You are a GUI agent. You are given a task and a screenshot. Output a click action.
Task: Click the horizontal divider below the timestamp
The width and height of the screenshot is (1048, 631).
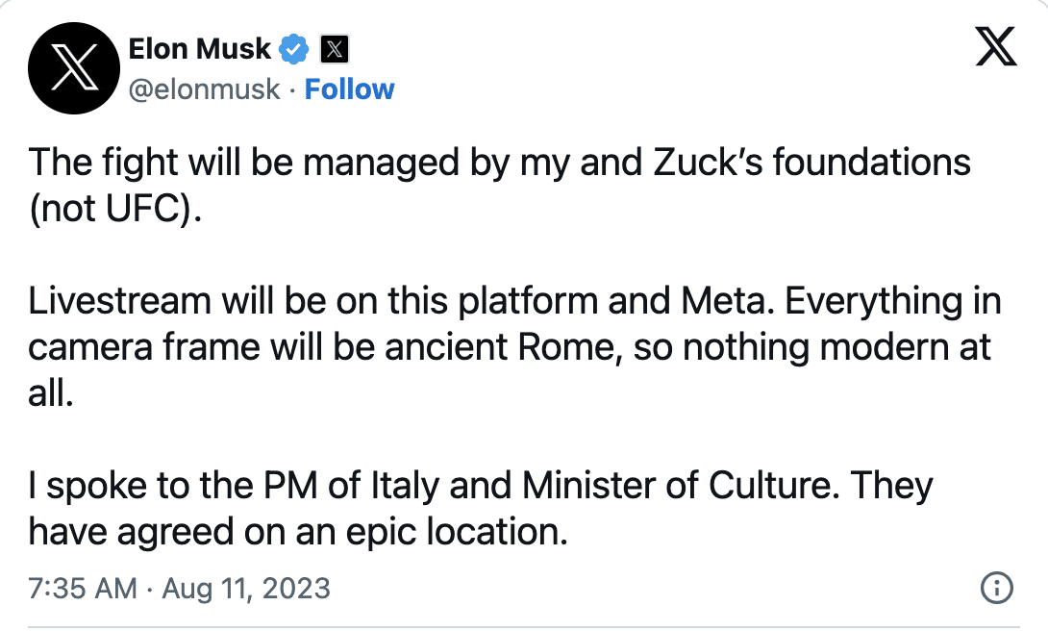click(524, 627)
